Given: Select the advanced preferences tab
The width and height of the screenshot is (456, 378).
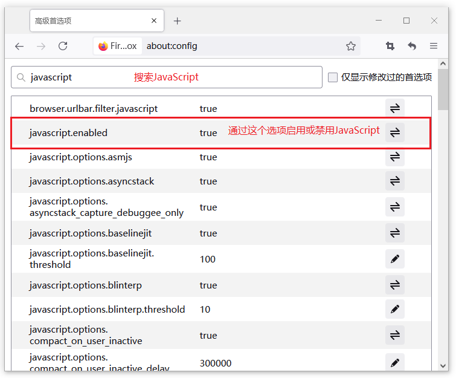Looking at the screenshot, I should click(88, 21).
